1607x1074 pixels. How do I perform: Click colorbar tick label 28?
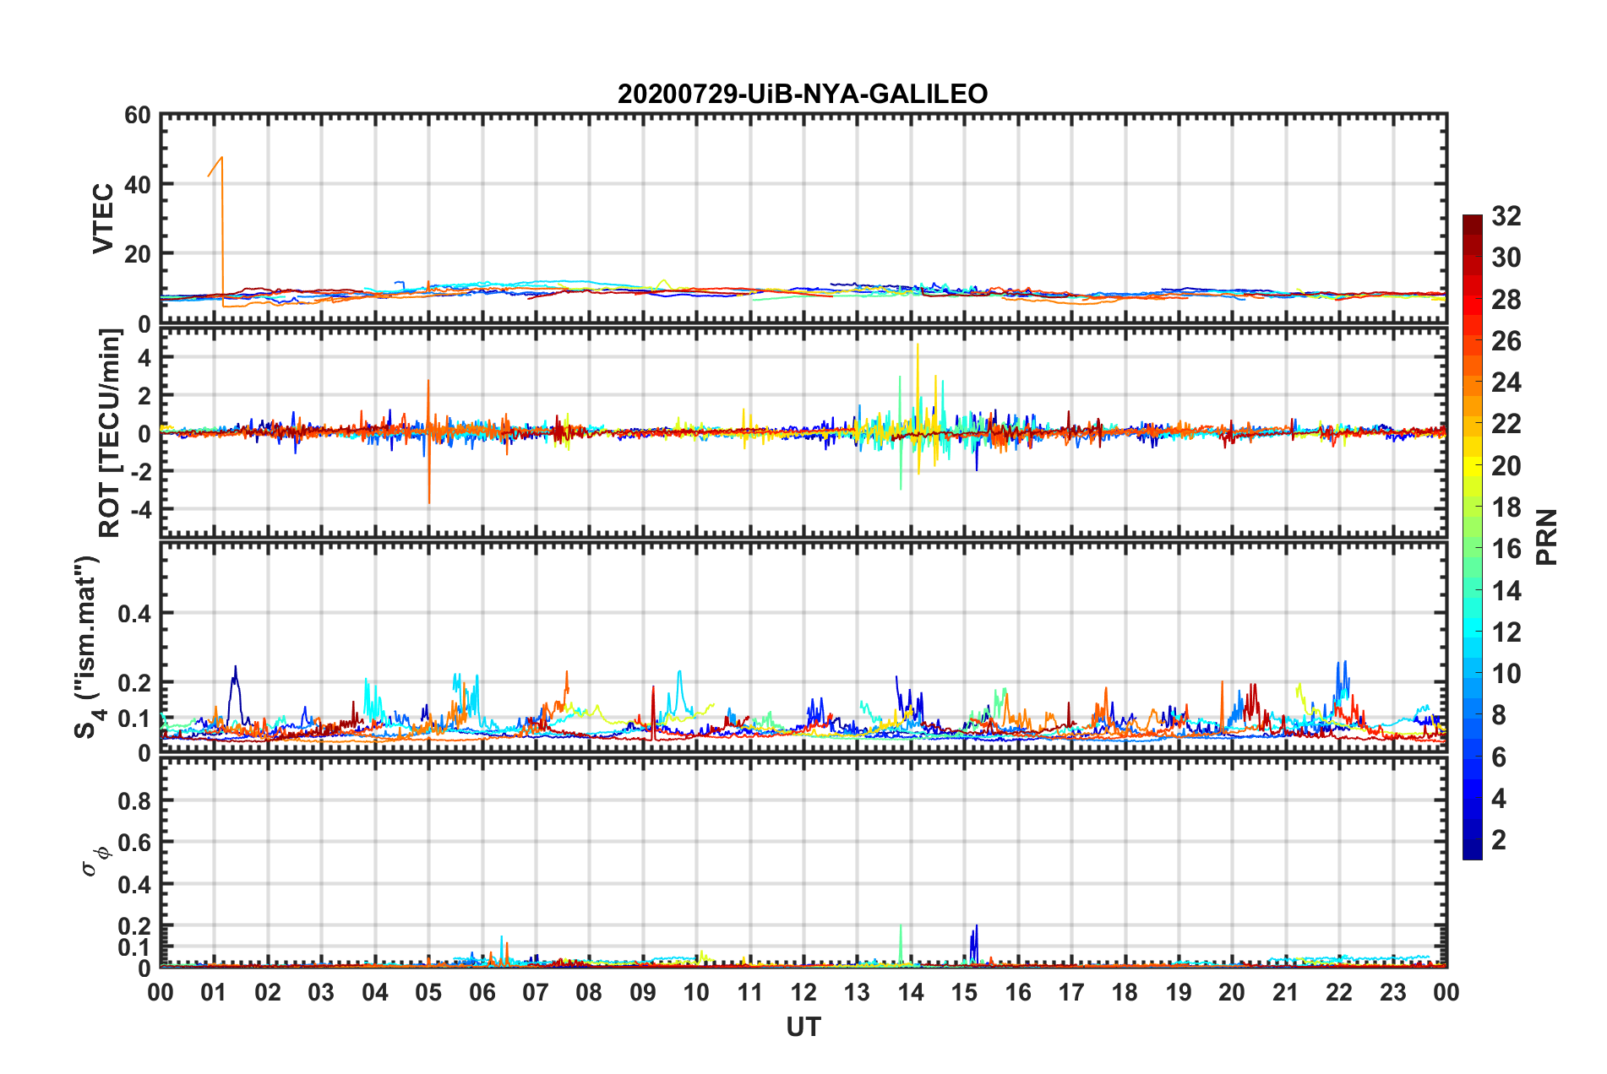coord(1506,300)
